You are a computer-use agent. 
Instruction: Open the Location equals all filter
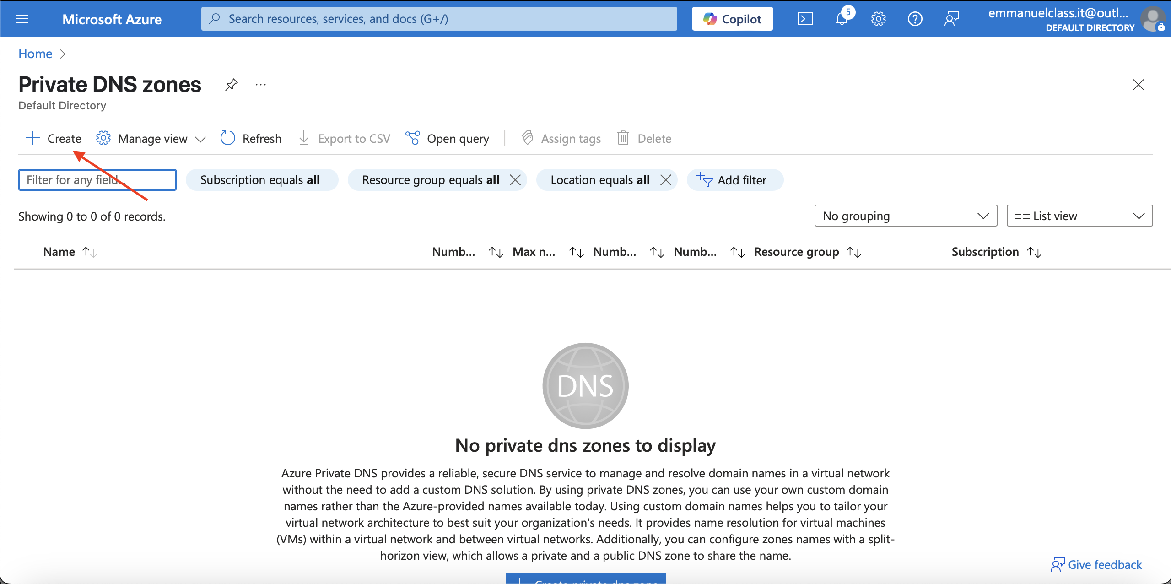(599, 180)
